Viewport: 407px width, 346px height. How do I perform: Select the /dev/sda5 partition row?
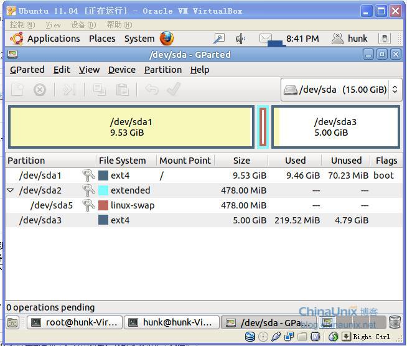[x=204, y=205]
